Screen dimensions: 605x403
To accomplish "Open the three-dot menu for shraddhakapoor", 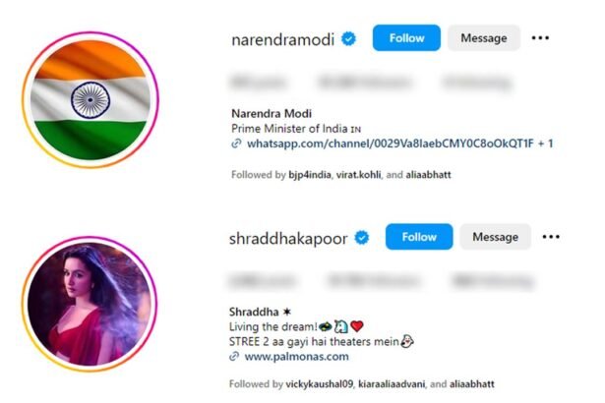I will pos(551,237).
